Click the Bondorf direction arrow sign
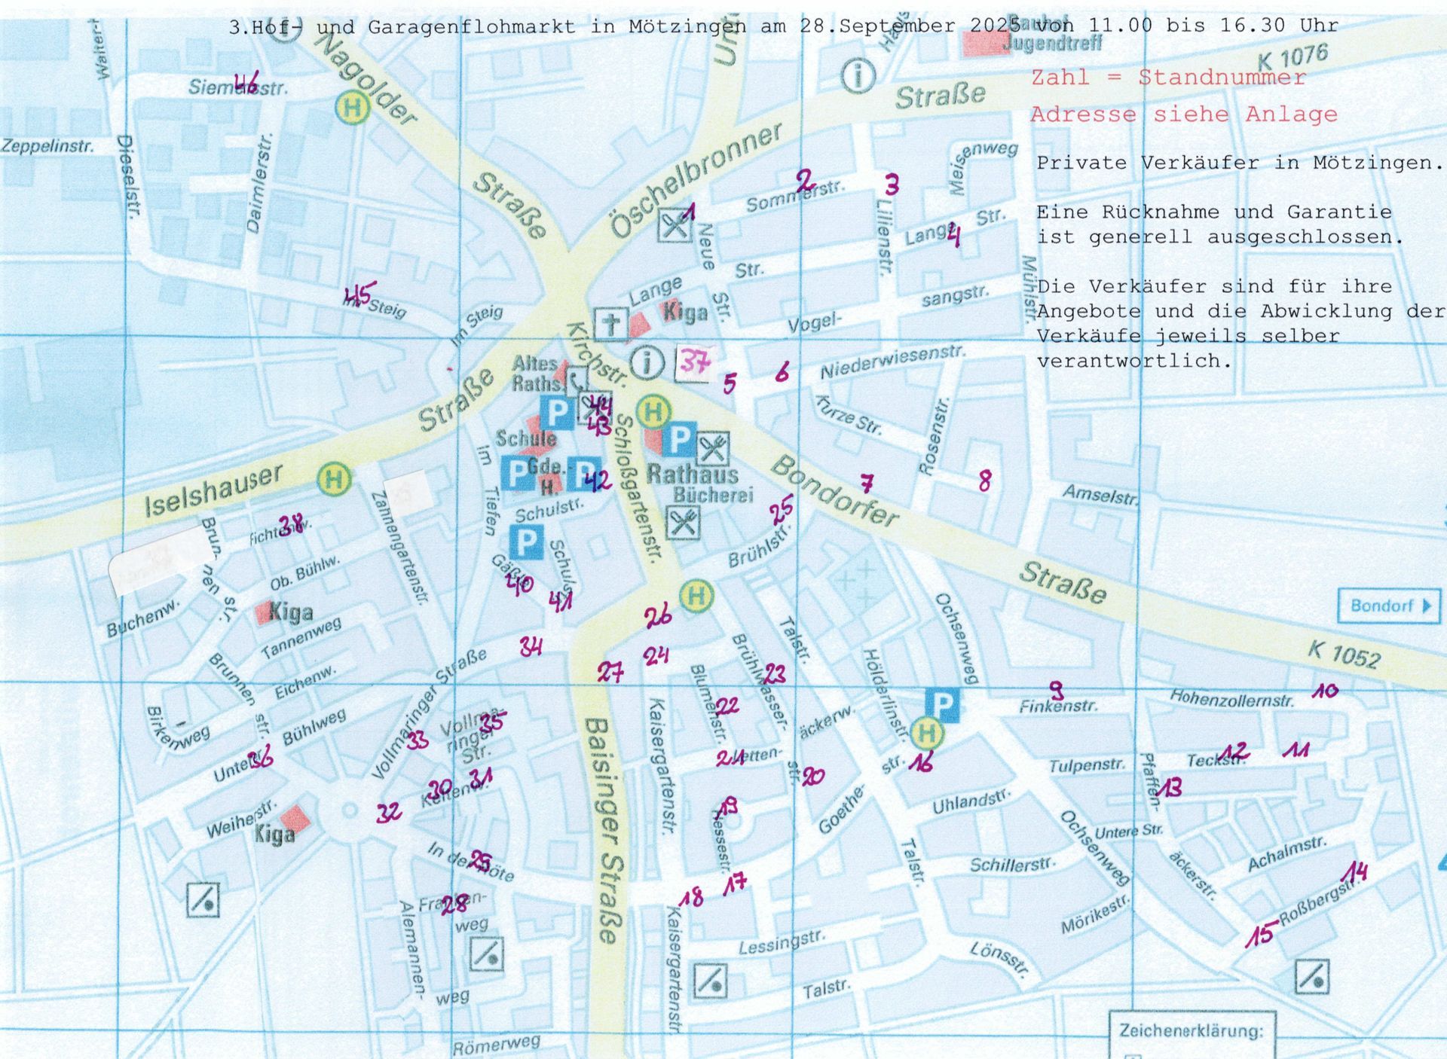Screen dimensions: 1447x1059 (1388, 606)
